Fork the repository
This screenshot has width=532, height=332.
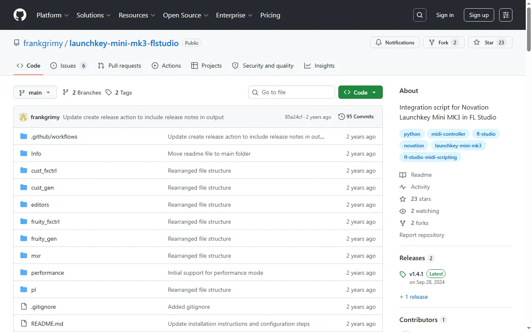tap(444, 42)
